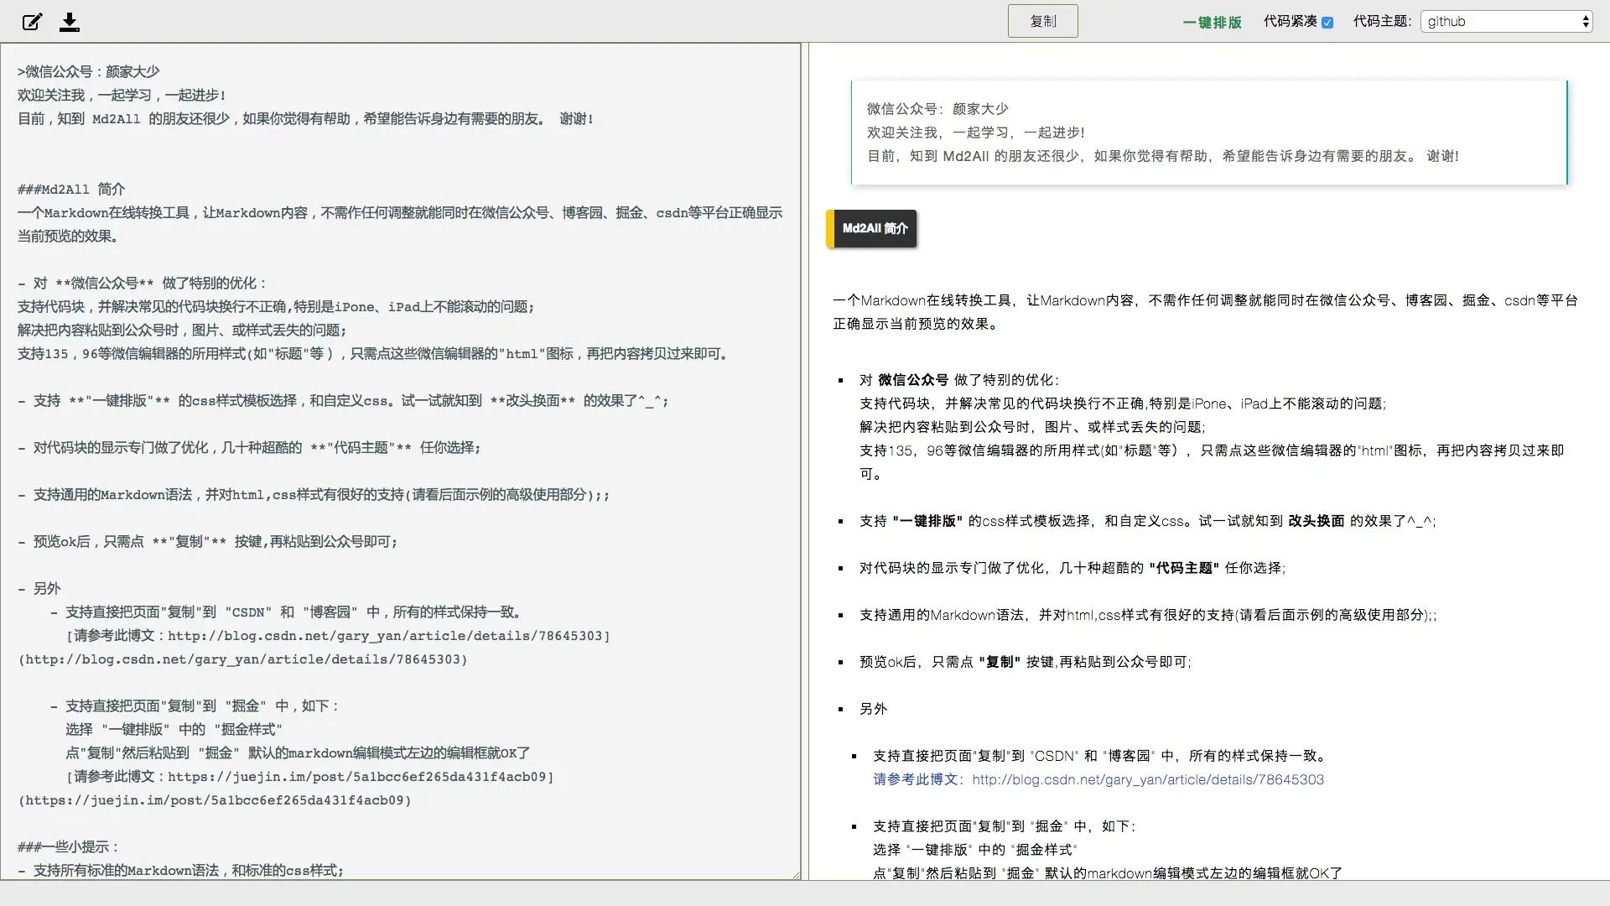Click the divider between editor and preview
Image resolution: width=1610 pixels, height=906 pixels.
pyautogui.click(x=805, y=461)
